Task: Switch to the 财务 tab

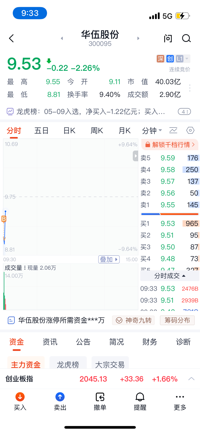Action: click(x=150, y=342)
